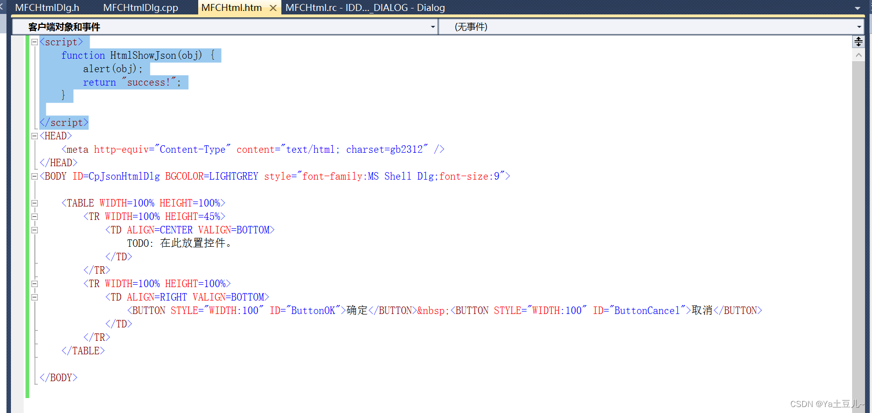
Task: Collapse the TD ALIGN=RIGHT block
Action: [34, 298]
